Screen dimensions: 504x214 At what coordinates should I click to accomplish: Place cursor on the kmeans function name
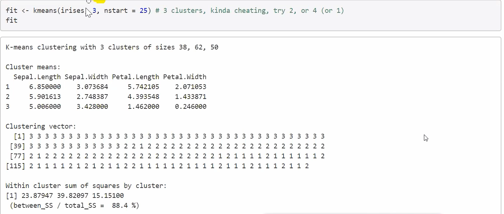44,11
